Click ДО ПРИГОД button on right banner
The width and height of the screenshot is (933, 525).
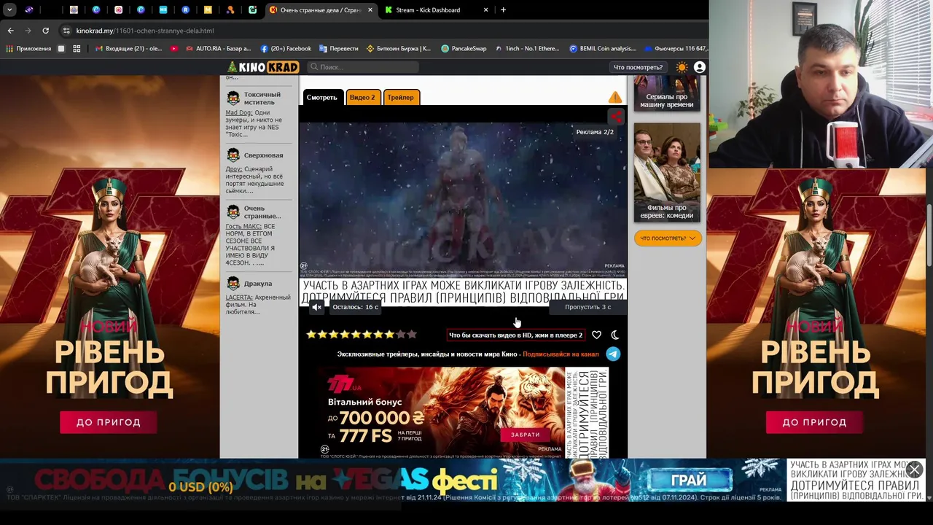(x=814, y=422)
